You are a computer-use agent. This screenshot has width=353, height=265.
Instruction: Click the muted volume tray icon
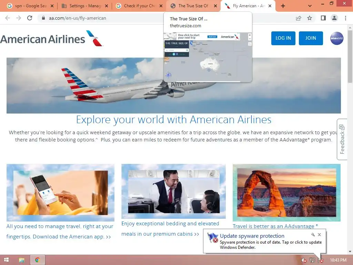click(304, 260)
